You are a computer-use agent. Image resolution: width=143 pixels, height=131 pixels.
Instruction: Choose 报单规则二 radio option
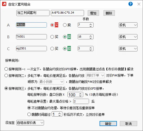[6, 75]
